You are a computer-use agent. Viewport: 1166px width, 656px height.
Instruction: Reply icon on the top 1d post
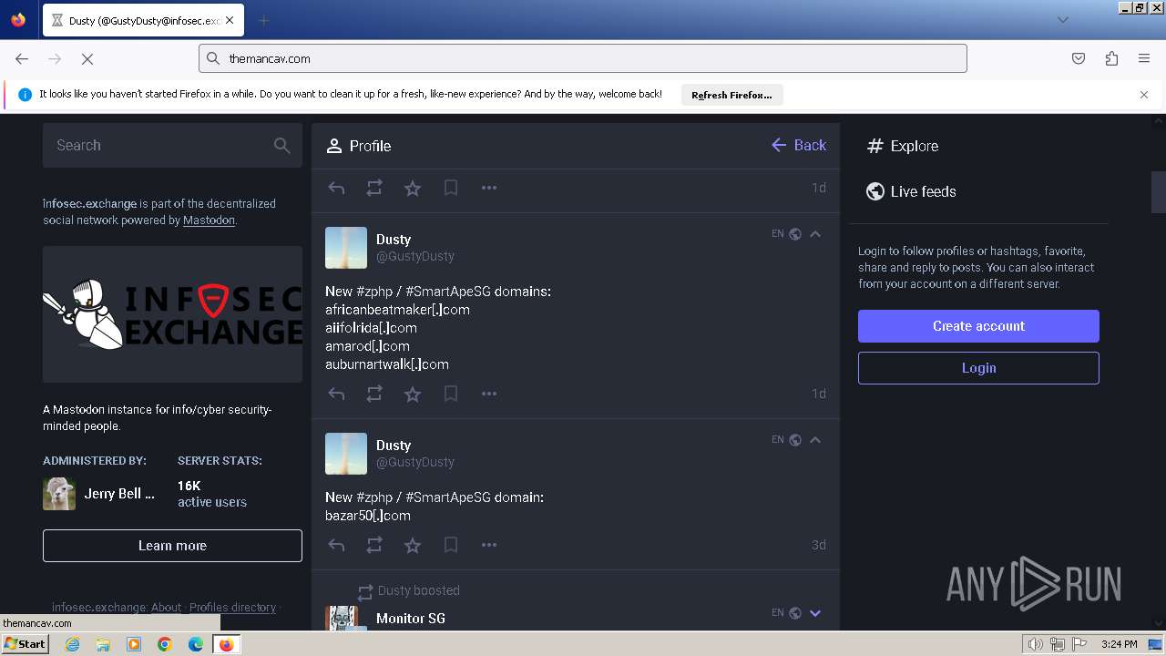click(336, 188)
